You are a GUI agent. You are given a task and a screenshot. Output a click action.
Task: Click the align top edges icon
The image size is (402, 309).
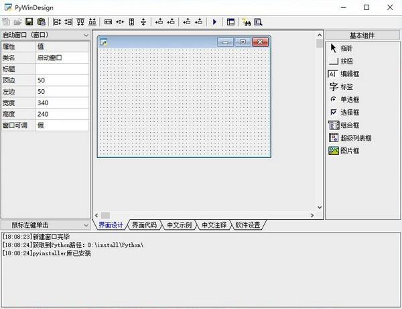pyautogui.click(x=80, y=22)
